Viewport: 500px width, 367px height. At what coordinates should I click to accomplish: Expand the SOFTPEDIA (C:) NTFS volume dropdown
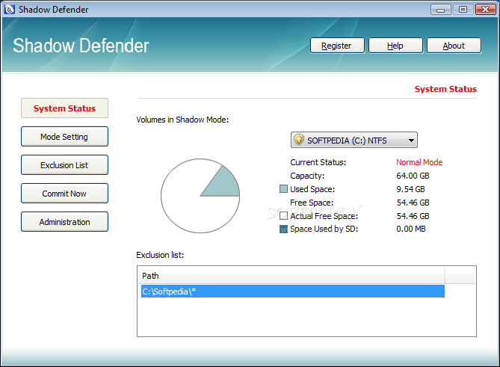[x=354, y=140]
